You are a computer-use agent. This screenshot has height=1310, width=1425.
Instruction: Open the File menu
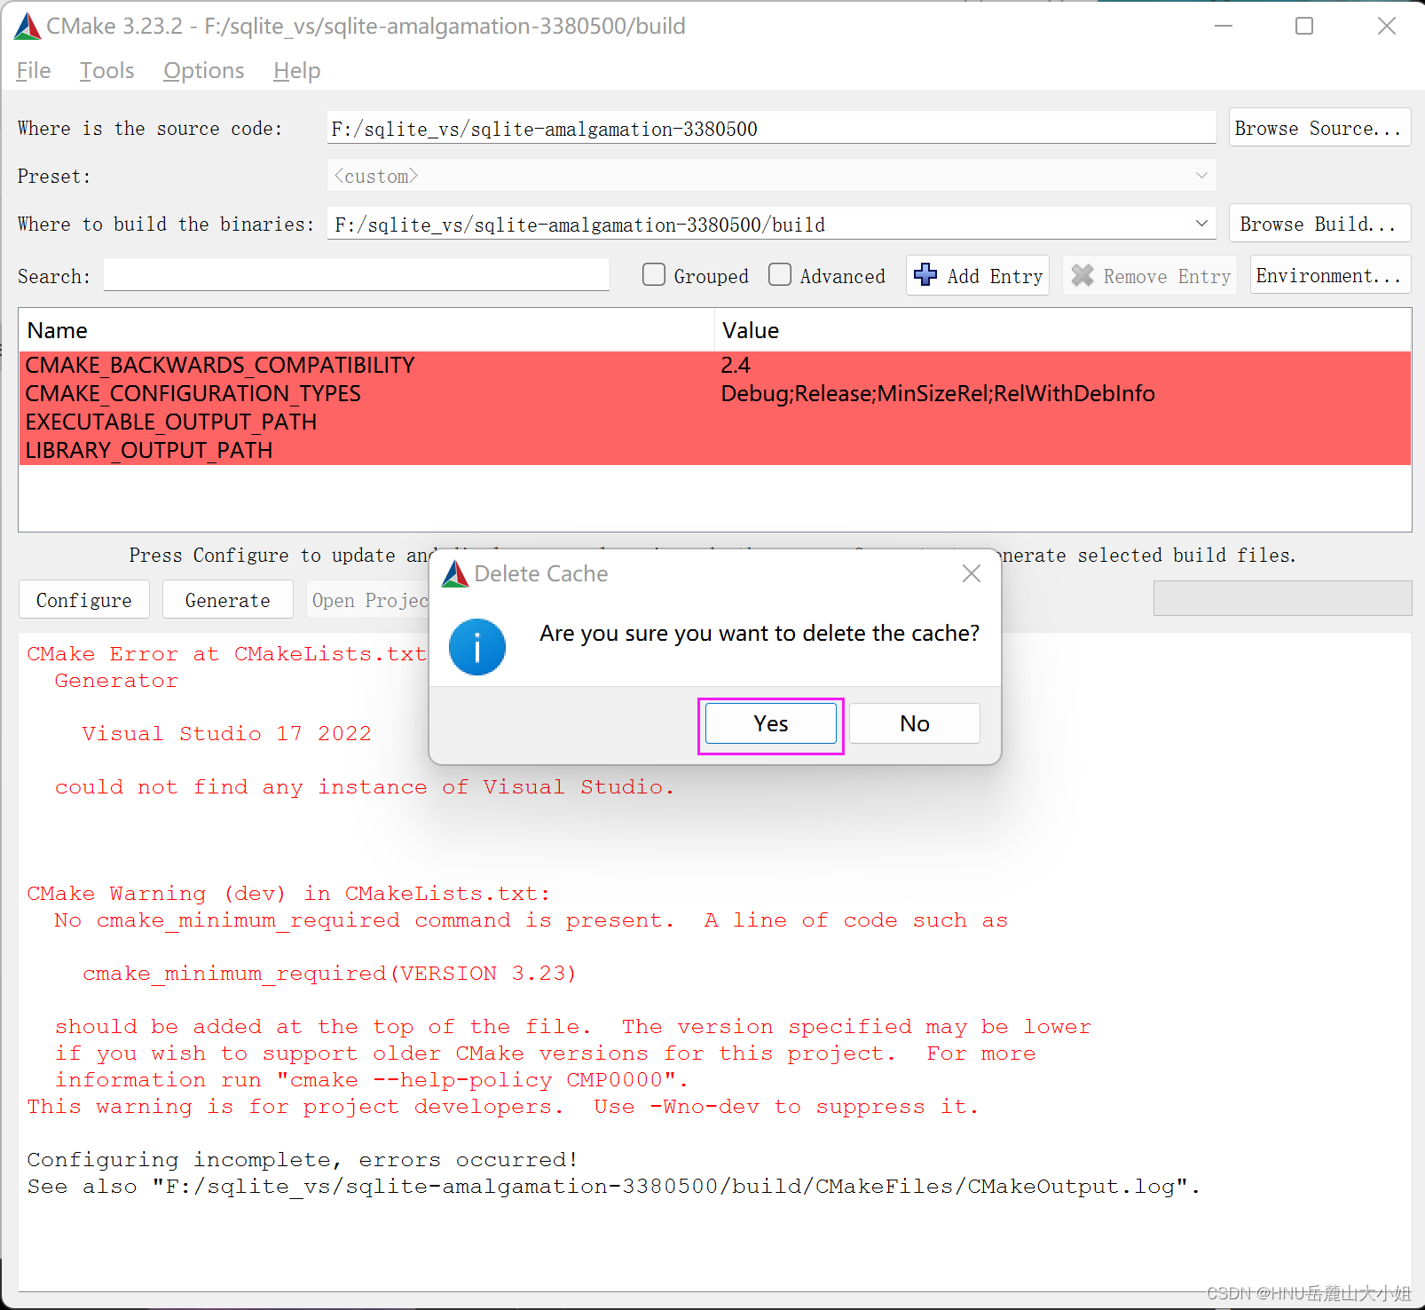tap(34, 71)
